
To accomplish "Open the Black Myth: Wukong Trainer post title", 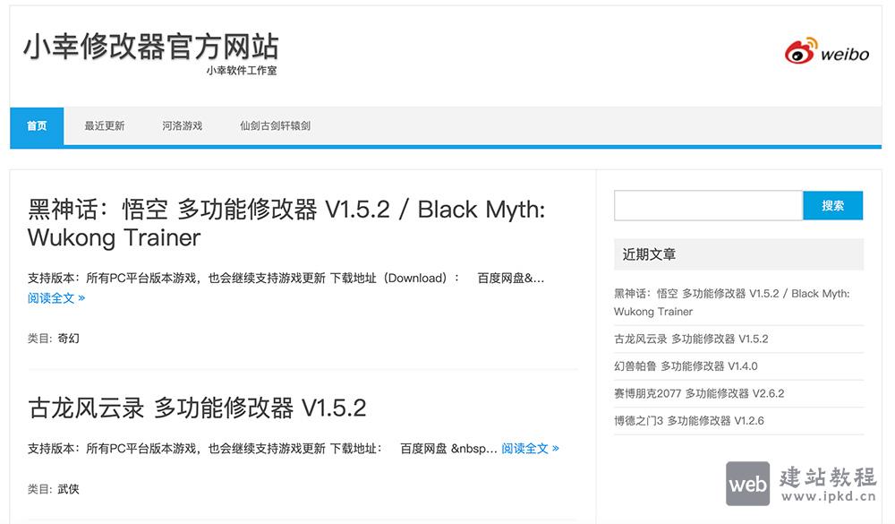I will click(x=286, y=223).
